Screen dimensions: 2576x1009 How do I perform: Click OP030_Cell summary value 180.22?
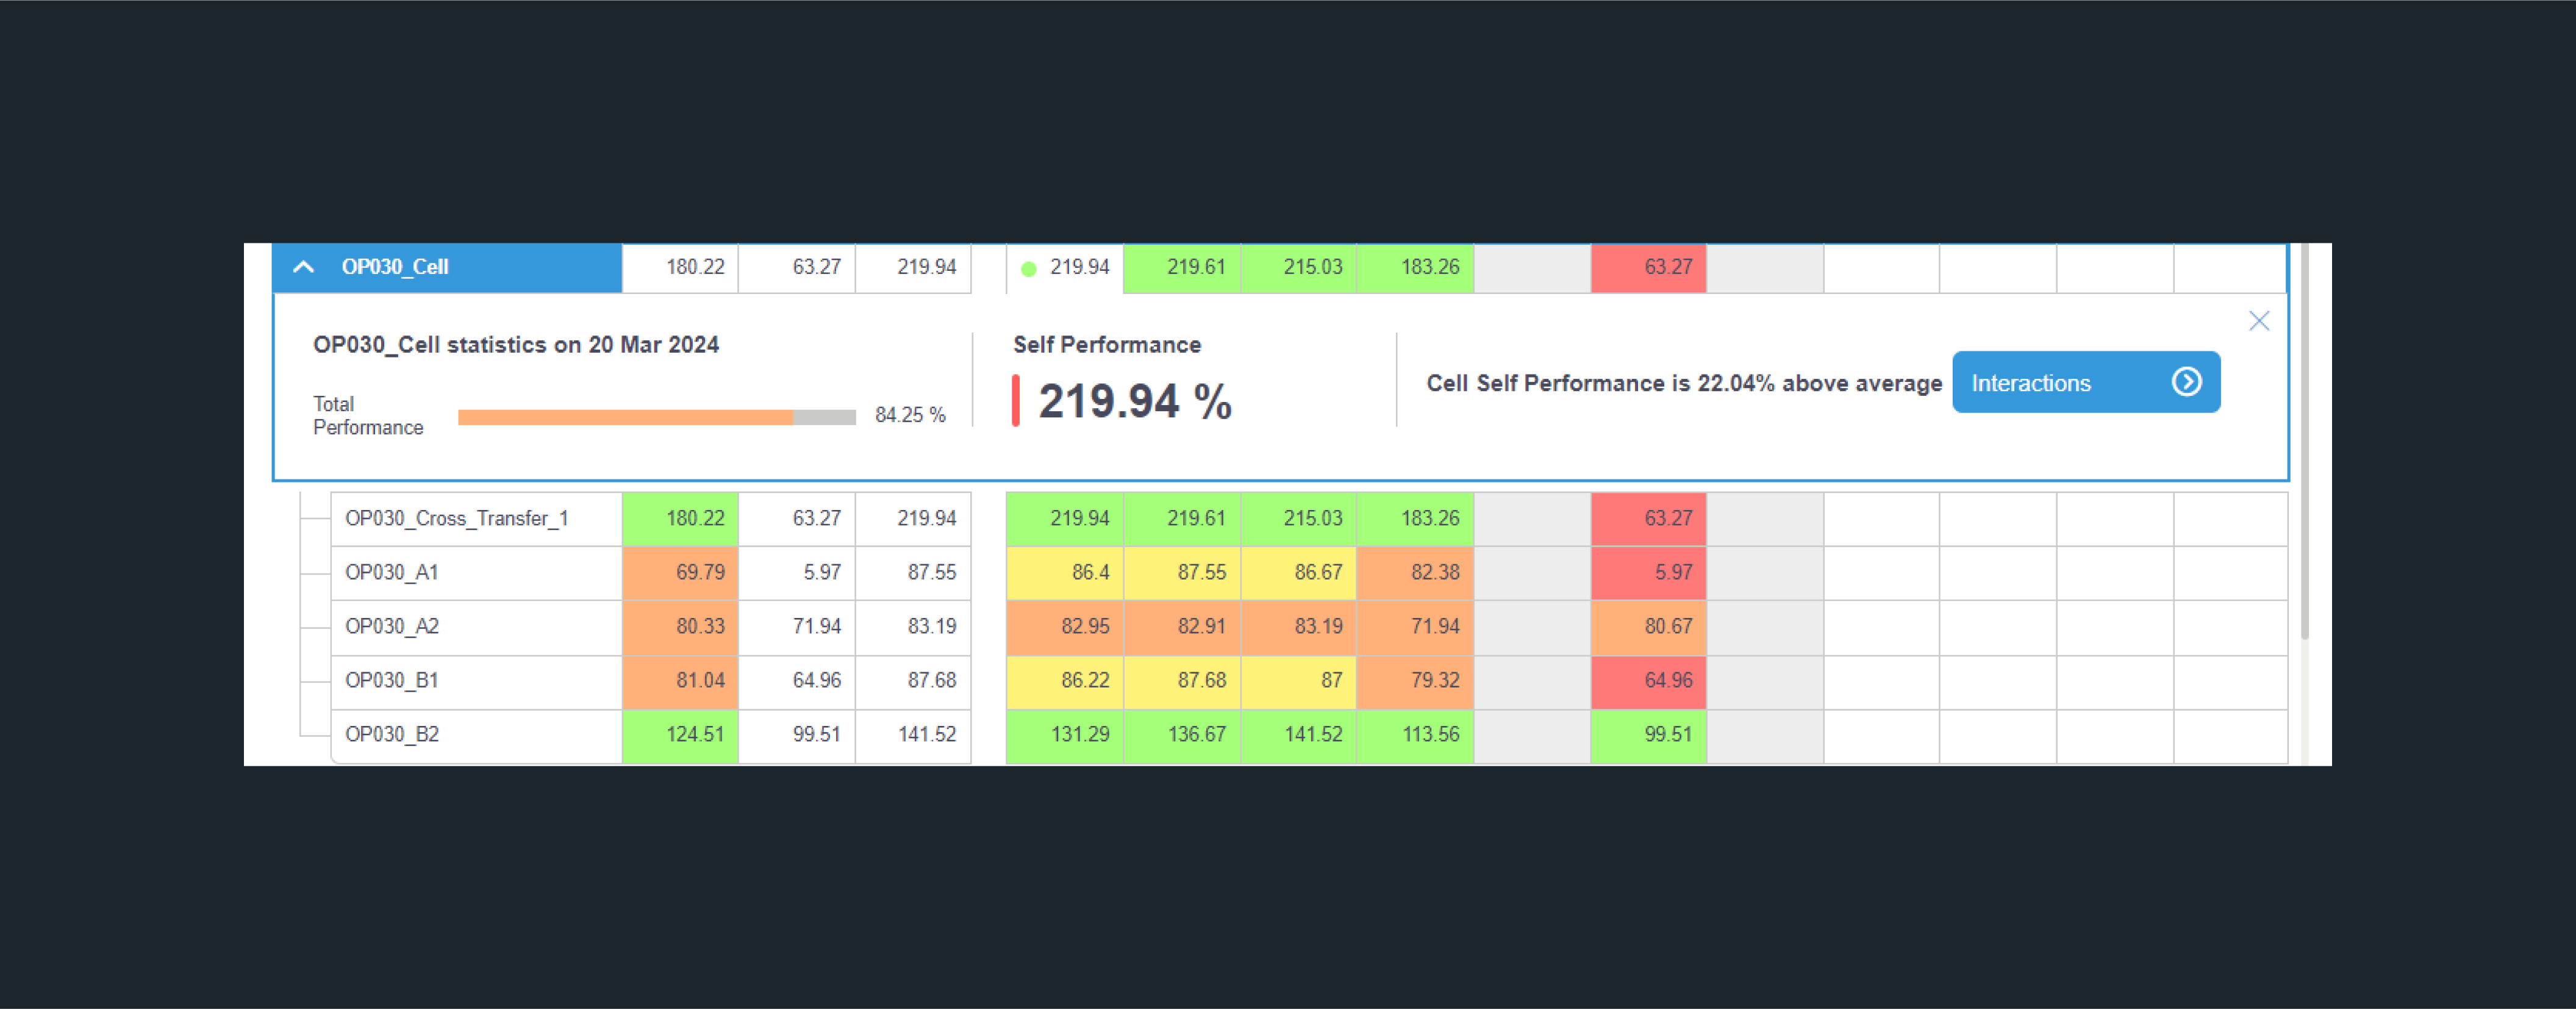[680, 268]
